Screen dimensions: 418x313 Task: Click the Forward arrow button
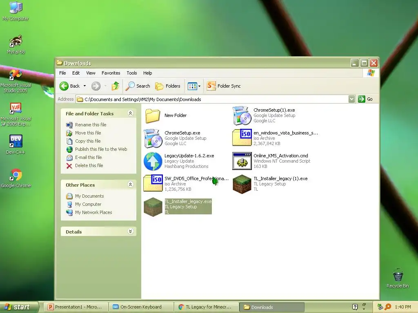(96, 86)
